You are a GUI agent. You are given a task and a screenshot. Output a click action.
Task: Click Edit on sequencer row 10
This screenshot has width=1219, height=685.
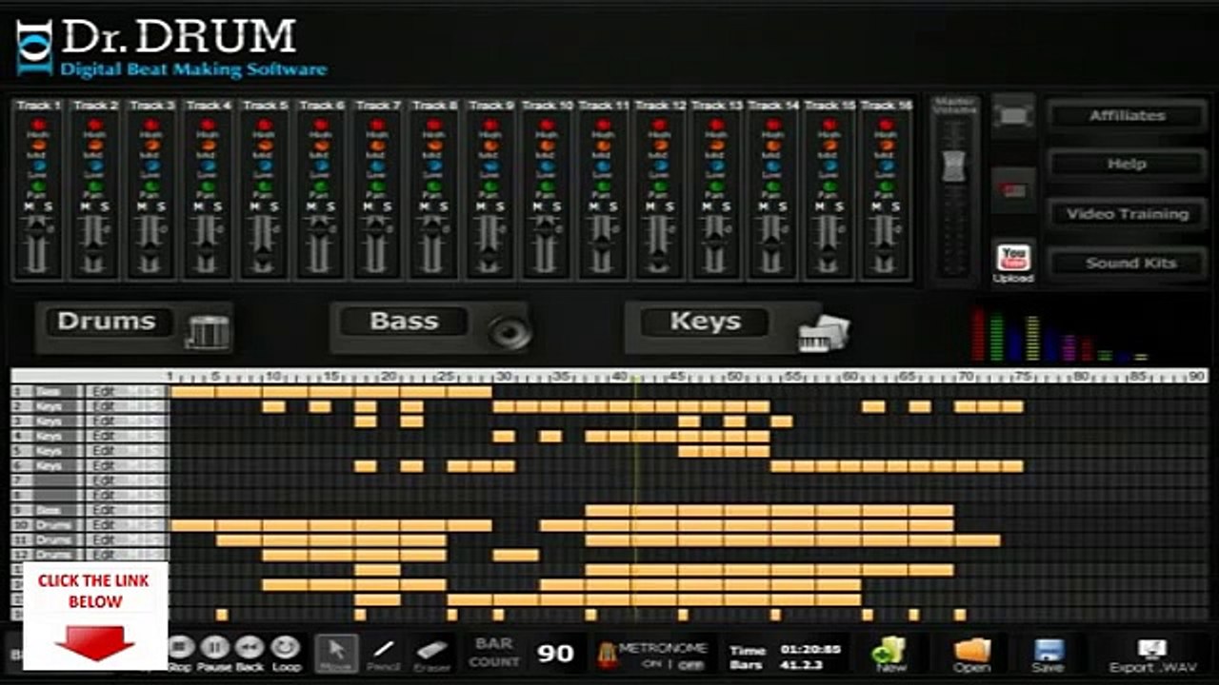click(105, 525)
